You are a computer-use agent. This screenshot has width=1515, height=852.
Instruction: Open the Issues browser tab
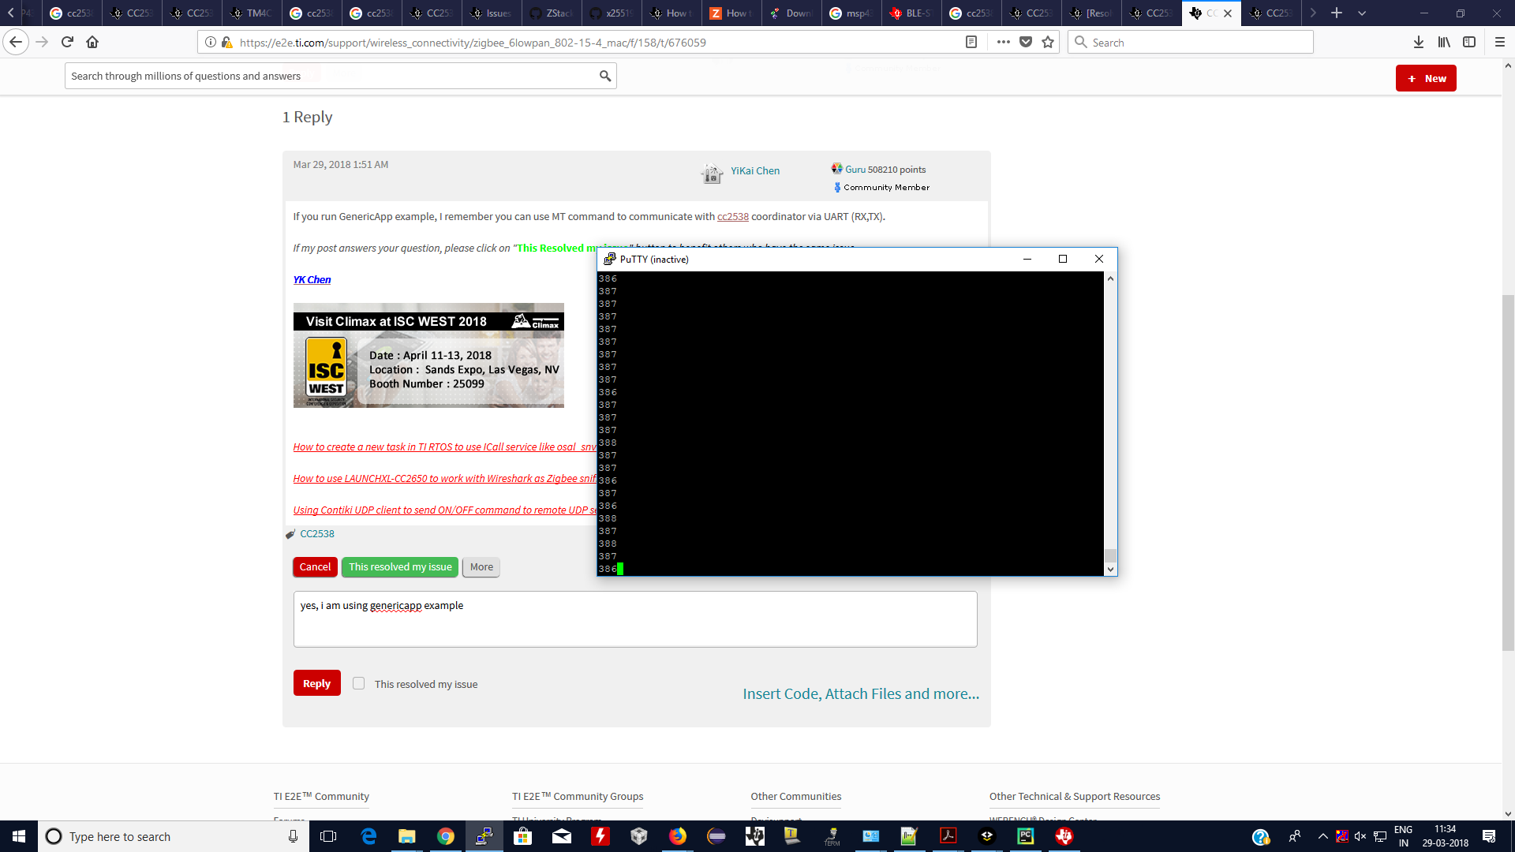coord(492,13)
